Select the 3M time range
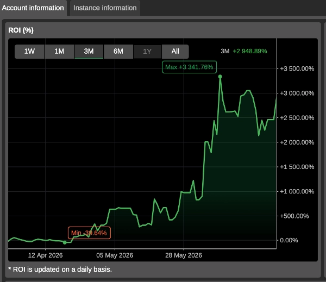Screen dimensions: 326x282 (x=89, y=52)
